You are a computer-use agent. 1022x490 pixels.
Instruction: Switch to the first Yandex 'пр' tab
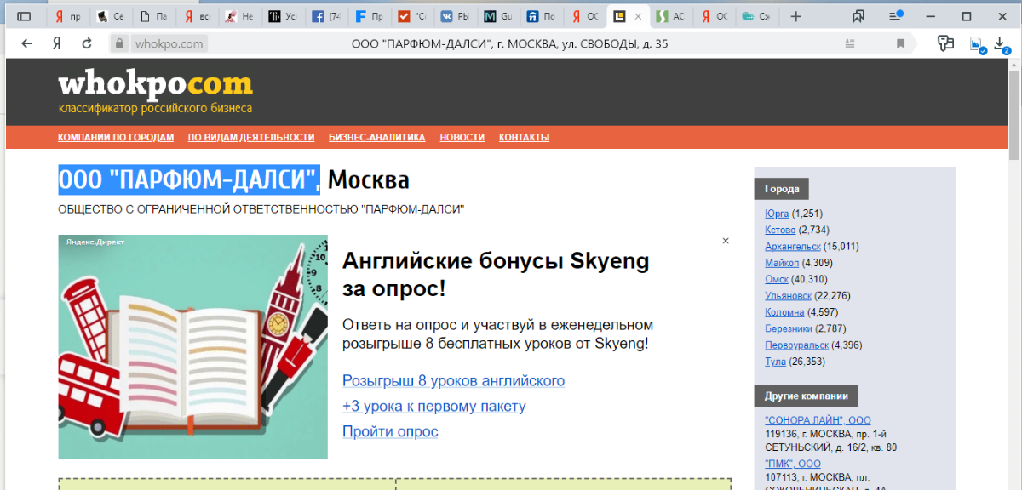point(68,16)
